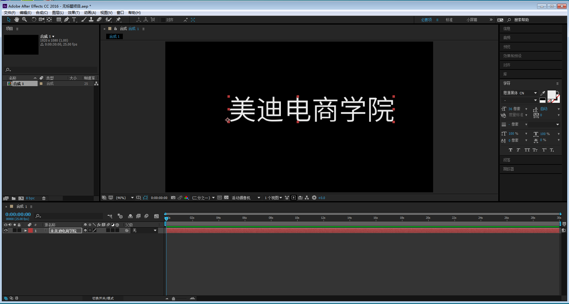Open the parent layer 无 dropdown
This screenshot has width=569, height=304.
tap(144, 230)
